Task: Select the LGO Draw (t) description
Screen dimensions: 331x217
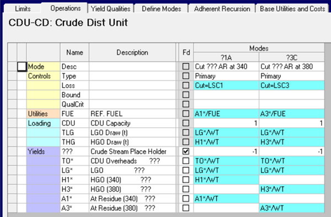Action: pos(132,133)
